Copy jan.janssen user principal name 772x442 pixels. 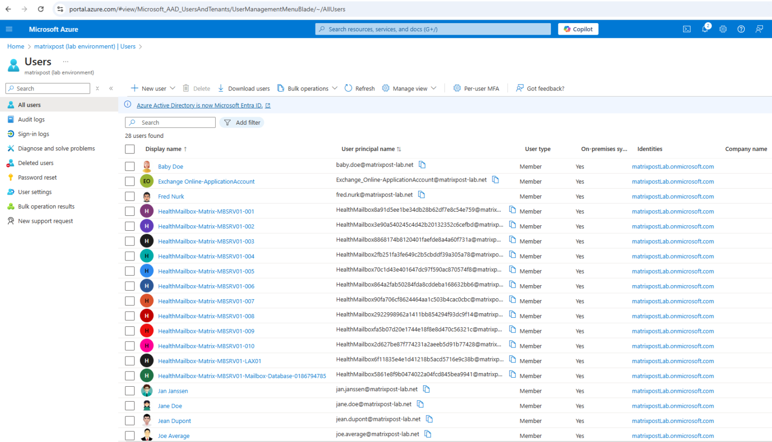426,389
